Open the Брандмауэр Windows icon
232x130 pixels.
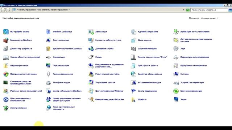click(x=6, y=40)
